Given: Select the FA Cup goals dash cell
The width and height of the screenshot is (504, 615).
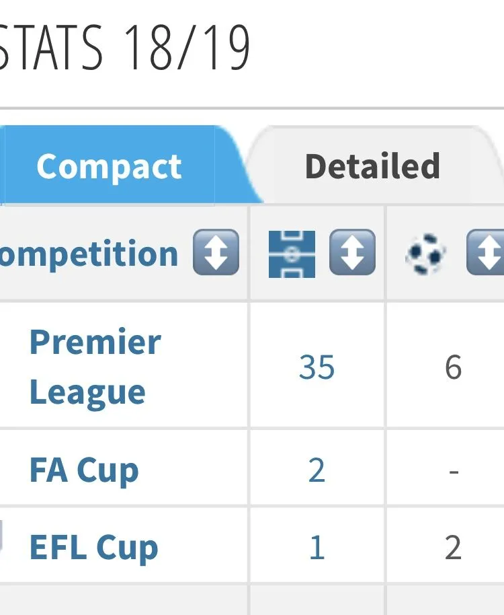Looking at the screenshot, I should pyautogui.click(x=453, y=470).
